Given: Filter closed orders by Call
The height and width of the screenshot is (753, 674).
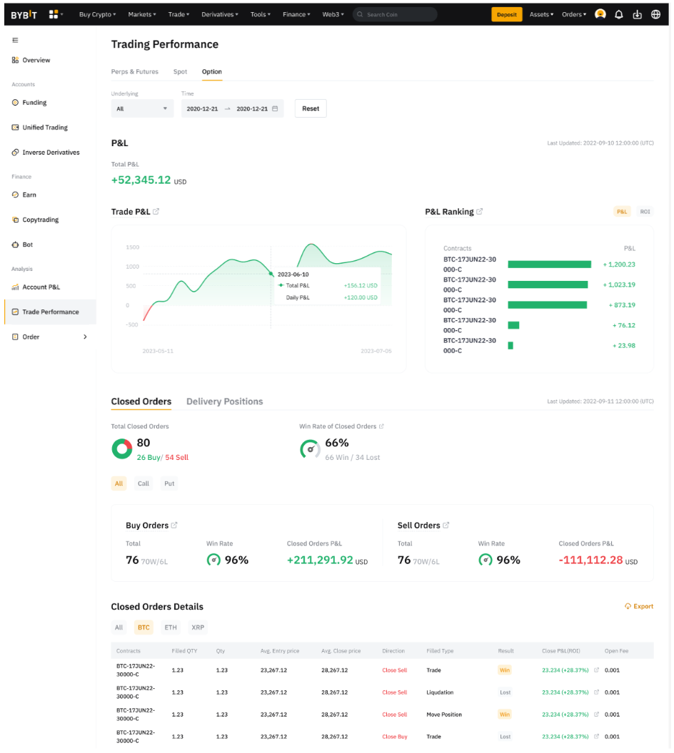Looking at the screenshot, I should [144, 483].
